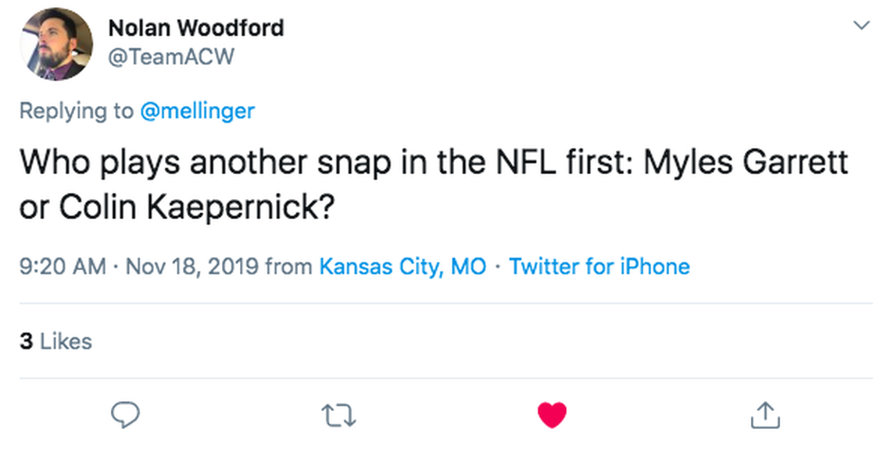Retweet this tweet using the retweet icon
Viewport: 891px width, 451px height.
pyautogui.click(x=338, y=415)
